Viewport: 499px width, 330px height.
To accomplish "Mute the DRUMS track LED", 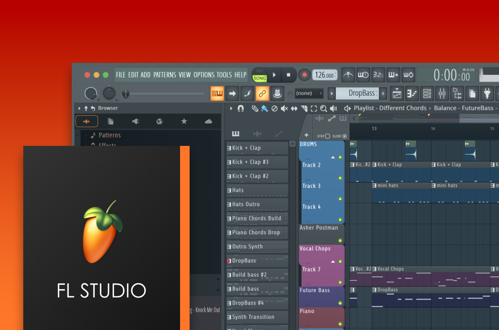I will [x=340, y=157].
